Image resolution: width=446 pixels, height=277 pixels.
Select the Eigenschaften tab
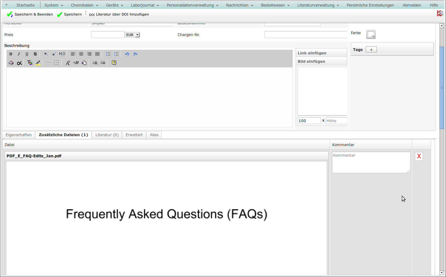(19, 135)
